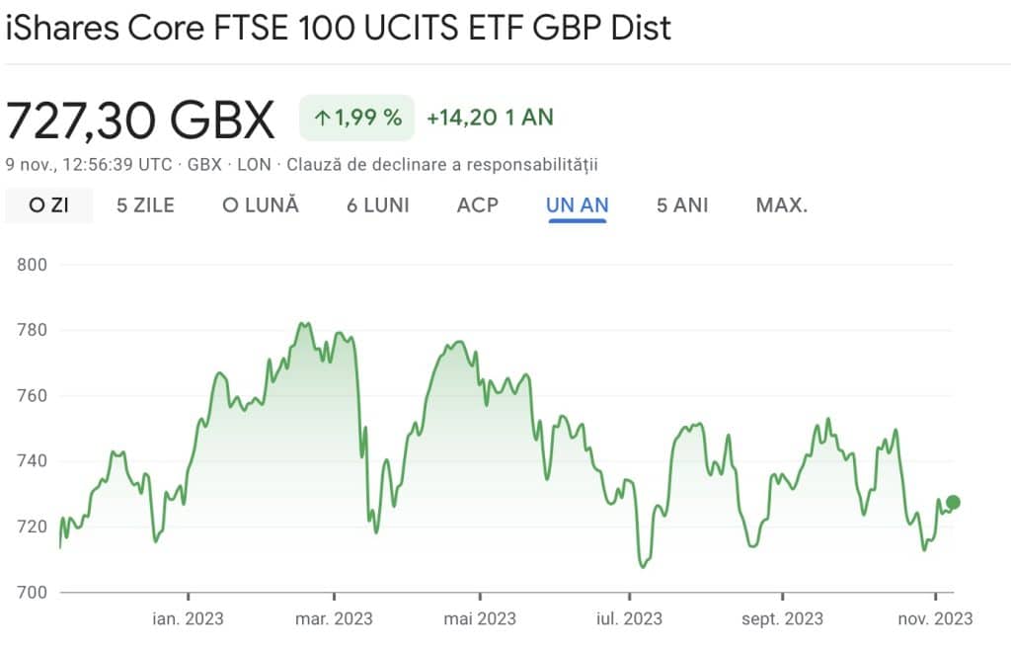Screen dimensions: 1011x651
Task: Switch to the 5 ANI view
Action: 680,204
